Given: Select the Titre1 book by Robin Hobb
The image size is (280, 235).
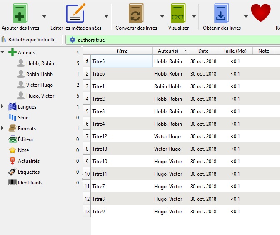Looking at the screenshot, I should (x=122, y=86).
